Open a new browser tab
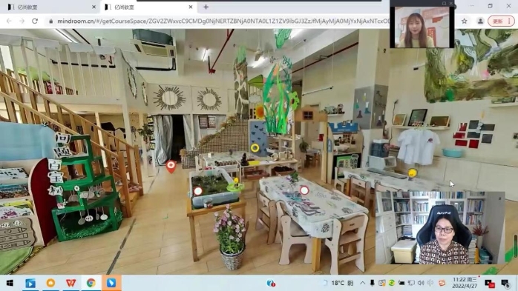 click(206, 7)
